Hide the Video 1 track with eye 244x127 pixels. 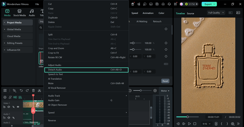(18, 107)
